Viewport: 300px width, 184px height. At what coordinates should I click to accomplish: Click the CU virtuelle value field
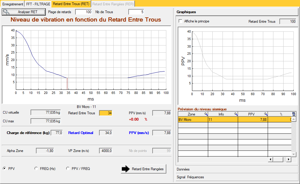[46, 112]
